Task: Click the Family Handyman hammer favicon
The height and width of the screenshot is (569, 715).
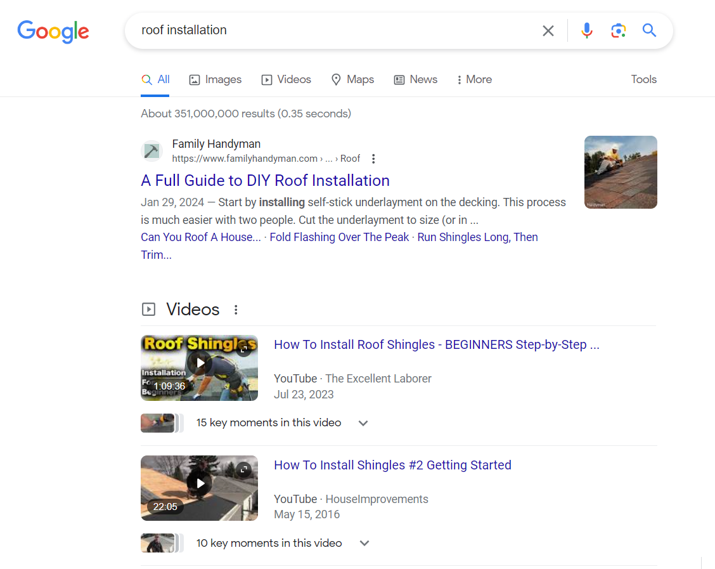Action: point(151,150)
